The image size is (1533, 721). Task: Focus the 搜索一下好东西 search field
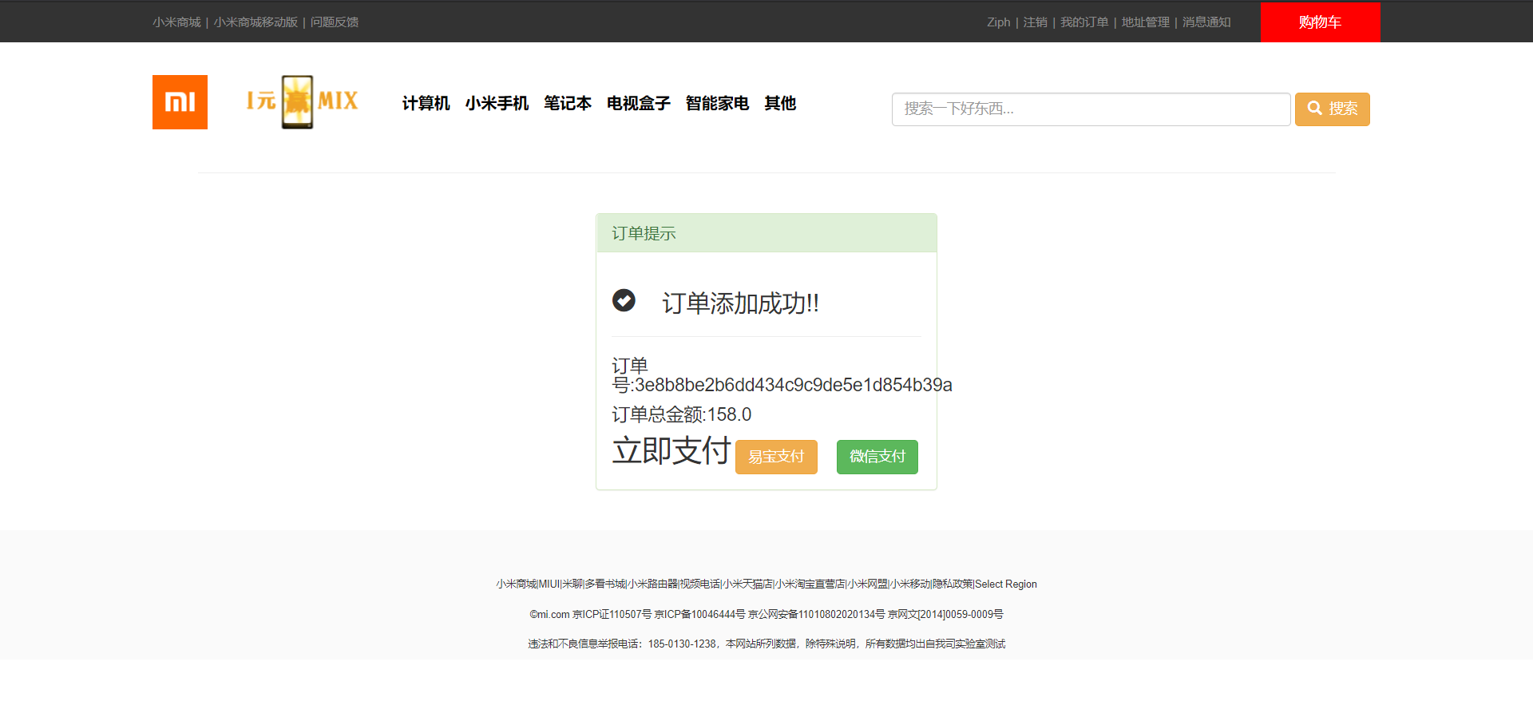[x=1091, y=109]
